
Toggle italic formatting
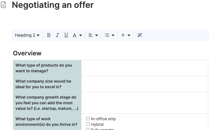point(57,35)
